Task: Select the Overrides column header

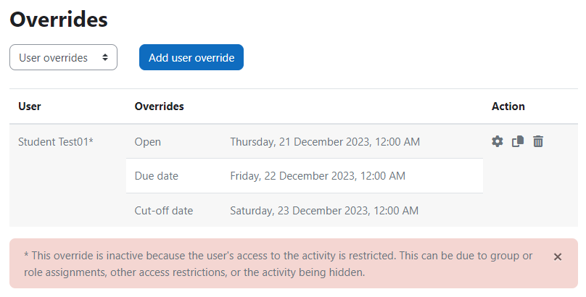Action: point(160,106)
